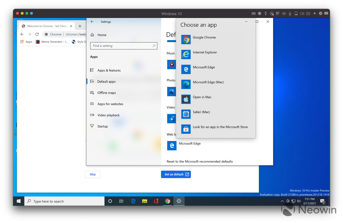
Task: Click the Parallels mail envelope icon in title bar
Action: tap(326, 13)
